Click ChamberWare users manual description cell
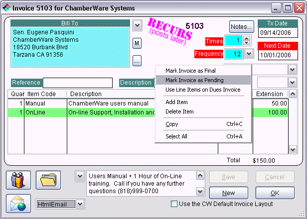Image resolution: width=307 pixels, height=219 pixels. [111, 103]
